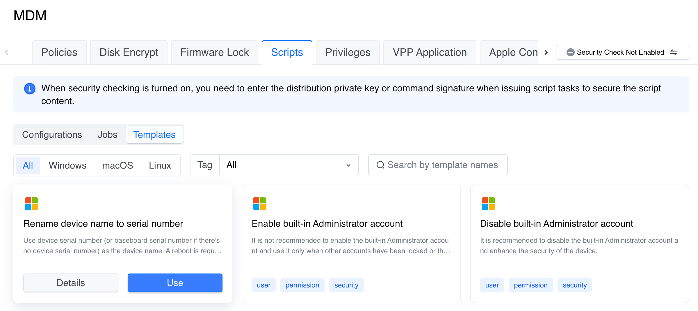Viewport: 698px width, 311px height.
Task: Filter templates by macOS platform
Action: click(117, 165)
